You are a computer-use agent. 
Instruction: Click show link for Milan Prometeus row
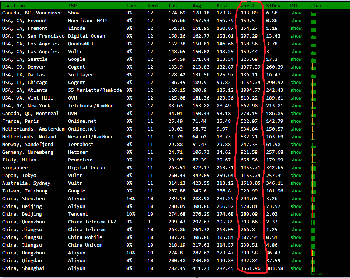coord(296,160)
